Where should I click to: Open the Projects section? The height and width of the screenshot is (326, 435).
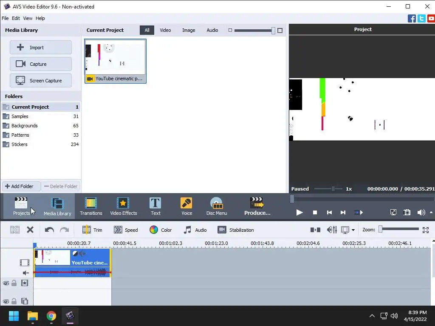coord(21,206)
